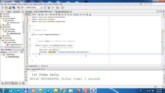Click the Output settings wrench icon
This screenshot has height=93, width=165.
(x=26, y=80)
